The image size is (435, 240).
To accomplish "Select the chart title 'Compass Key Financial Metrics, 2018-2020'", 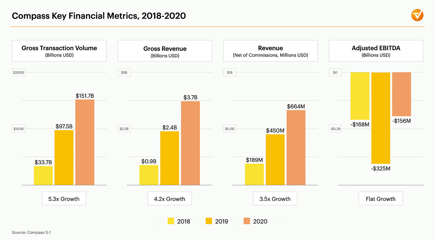I will click(99, 15).
